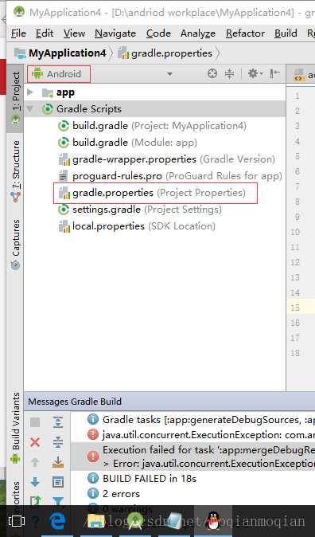Image resolution: width=315 pixels, height=537 pixels.
Task: Hide the project panel with the arrow icon
Action: point(274,73)
